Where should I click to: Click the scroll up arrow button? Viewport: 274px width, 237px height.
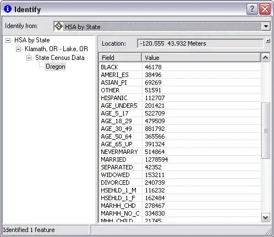(x=265, y=58)
